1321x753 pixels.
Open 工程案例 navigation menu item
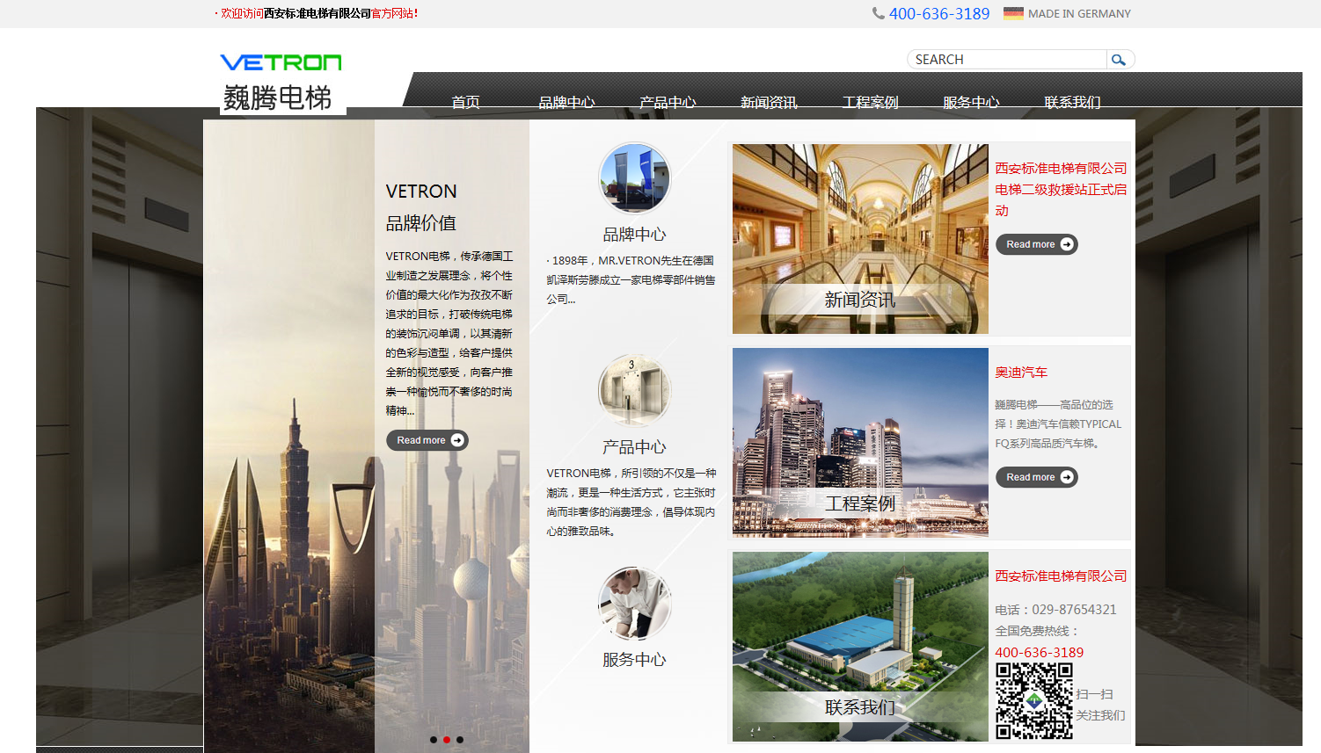[870, 102]
